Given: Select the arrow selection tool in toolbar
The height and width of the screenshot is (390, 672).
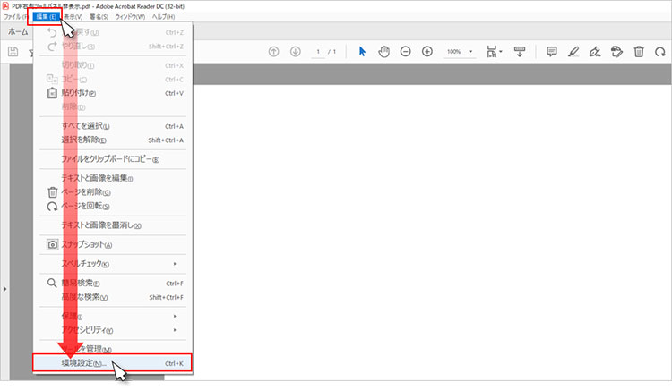Looking at the screenshot, I should [362, 52].
